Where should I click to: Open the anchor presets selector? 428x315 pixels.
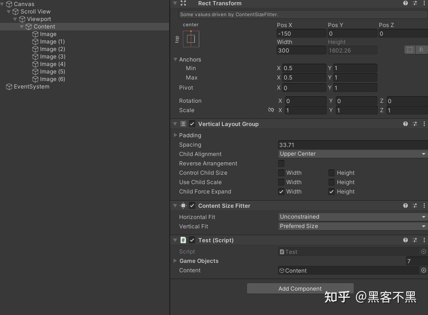(191, 39)
